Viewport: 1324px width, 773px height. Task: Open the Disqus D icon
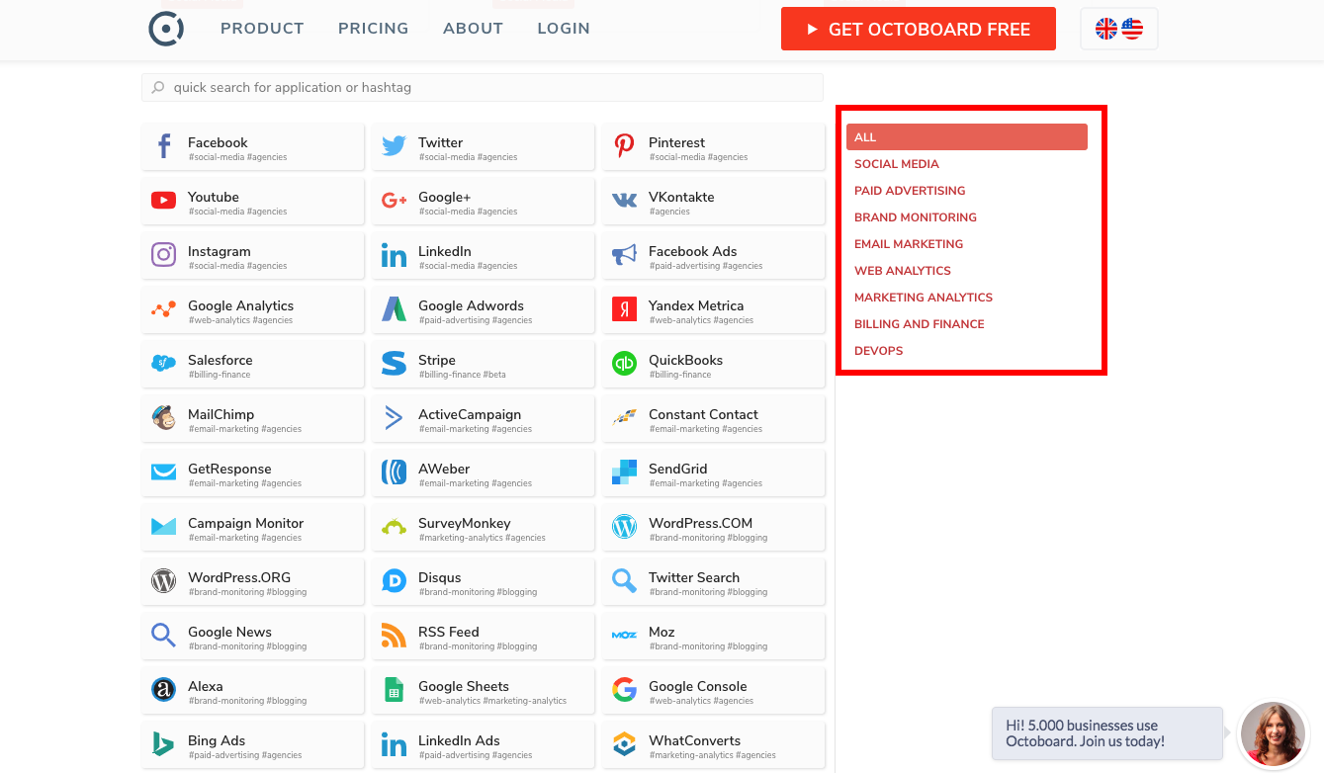pyautogui.click(x=394, y=581)
